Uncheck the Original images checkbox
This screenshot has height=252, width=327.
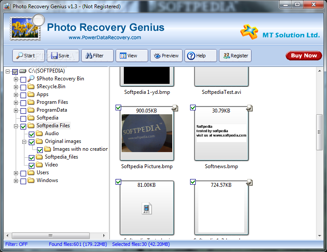click(31, 142)
